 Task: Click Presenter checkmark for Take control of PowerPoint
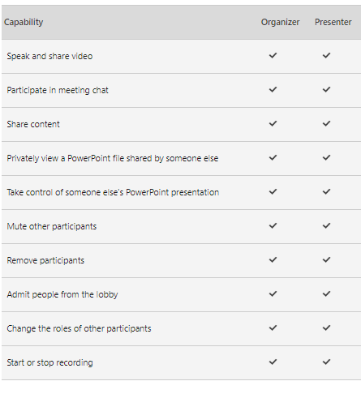pos(326,191)
